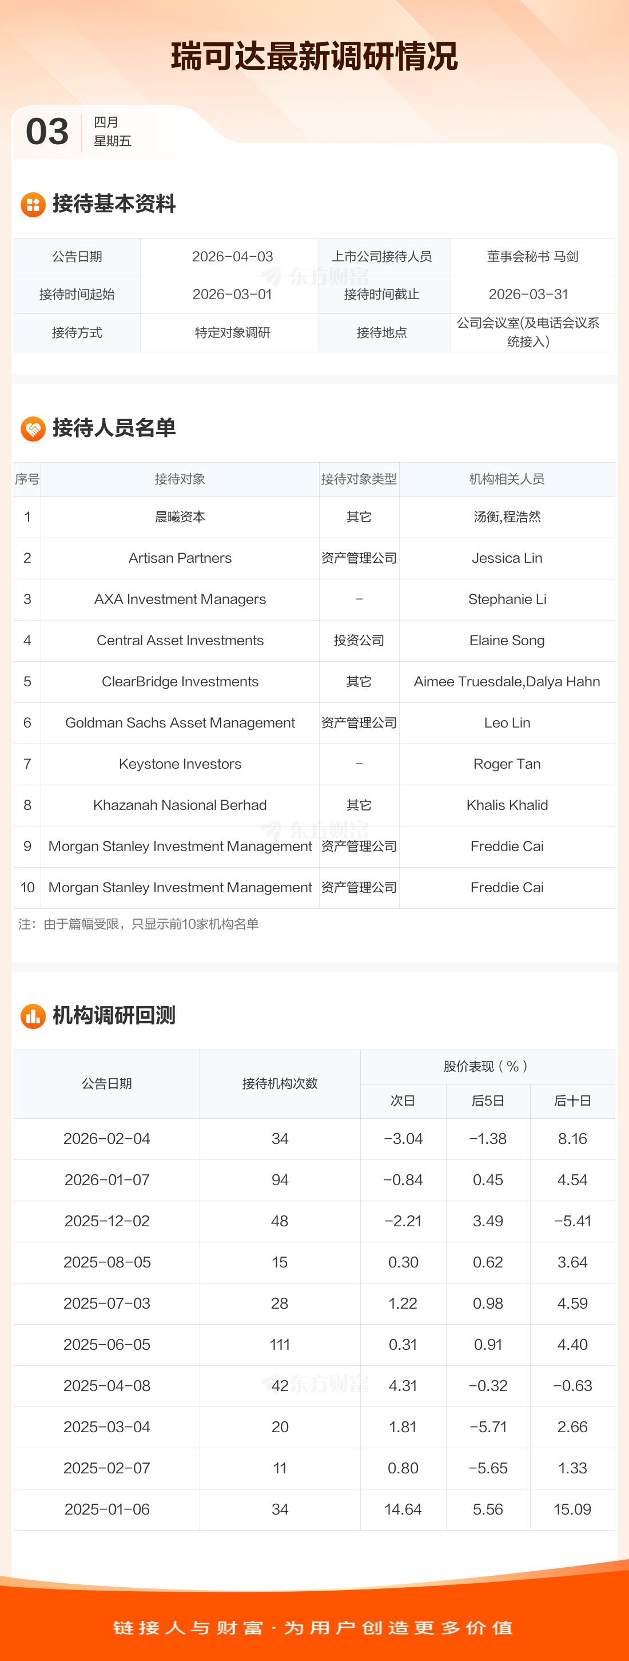Click the value -5.71
The width and height of the screenshot is (629, 1661).
(x=488, y=1428)
